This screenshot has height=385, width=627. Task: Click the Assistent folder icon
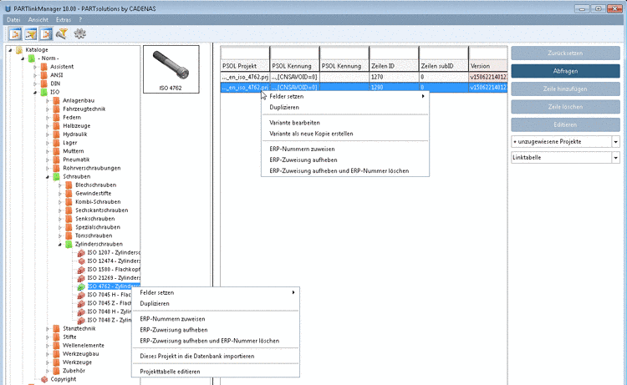[x=43, y=67]
